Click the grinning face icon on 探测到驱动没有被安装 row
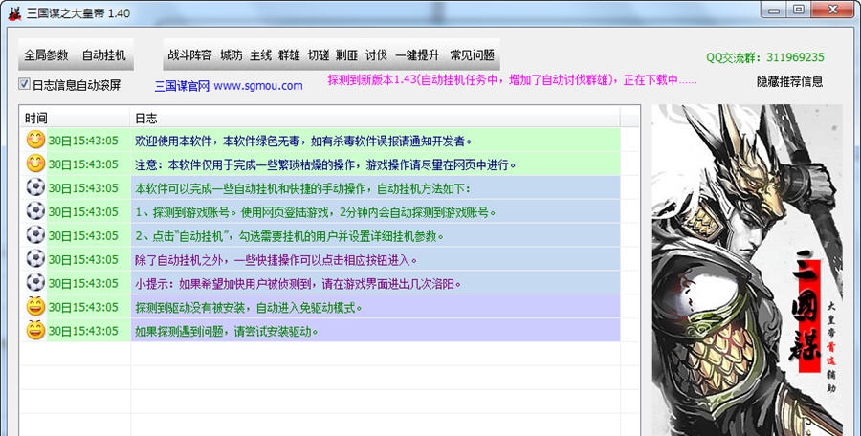Screen dimensions: 861x436 (34, 308)
